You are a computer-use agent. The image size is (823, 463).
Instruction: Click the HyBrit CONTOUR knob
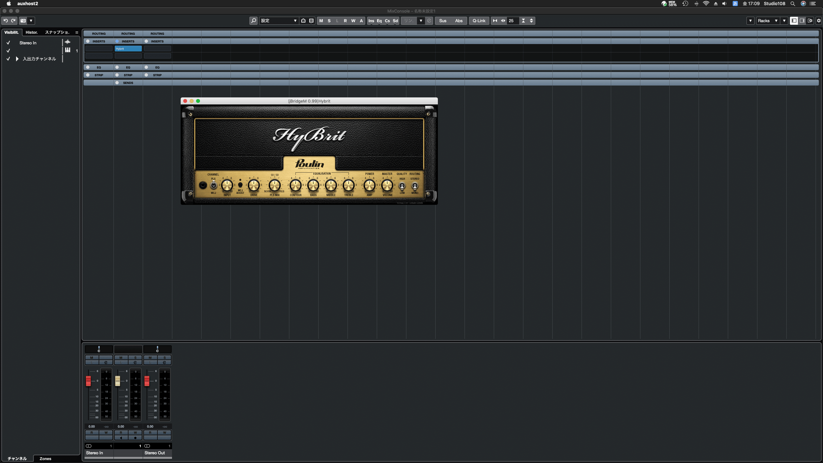[295, 185]
